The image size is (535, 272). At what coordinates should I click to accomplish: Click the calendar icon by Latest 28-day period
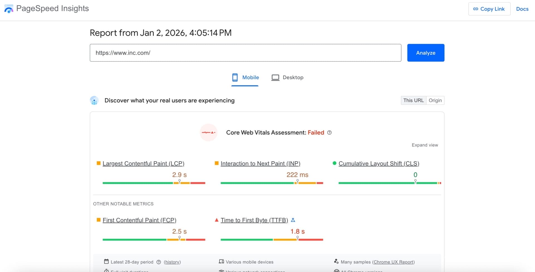click(x=106, y=261)
